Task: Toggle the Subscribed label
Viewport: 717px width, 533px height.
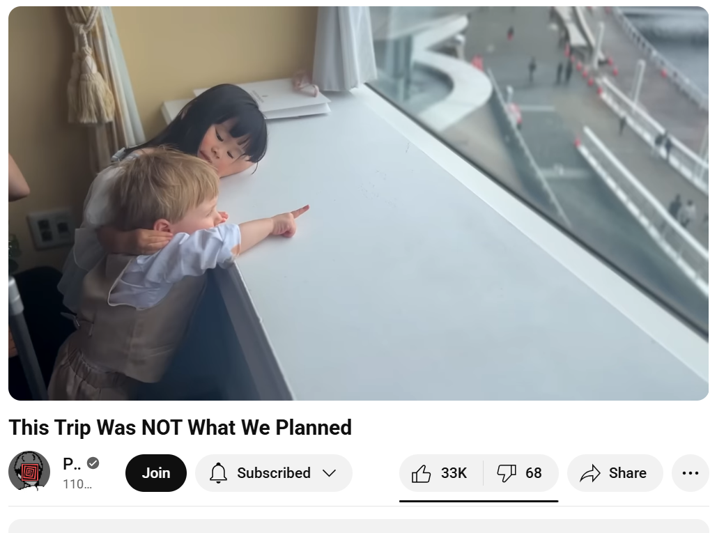Action: [x=273, y=472]
